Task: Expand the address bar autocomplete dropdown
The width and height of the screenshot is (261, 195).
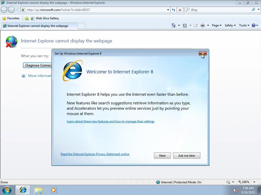Action: (x=168, y=10)
